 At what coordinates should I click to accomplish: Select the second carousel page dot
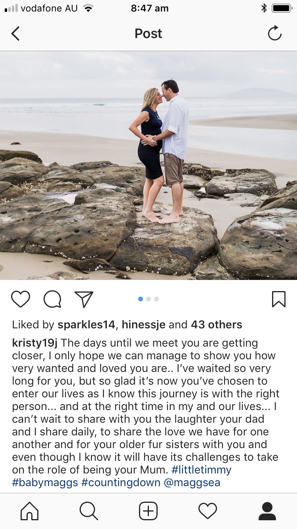[x=148, y=299]
